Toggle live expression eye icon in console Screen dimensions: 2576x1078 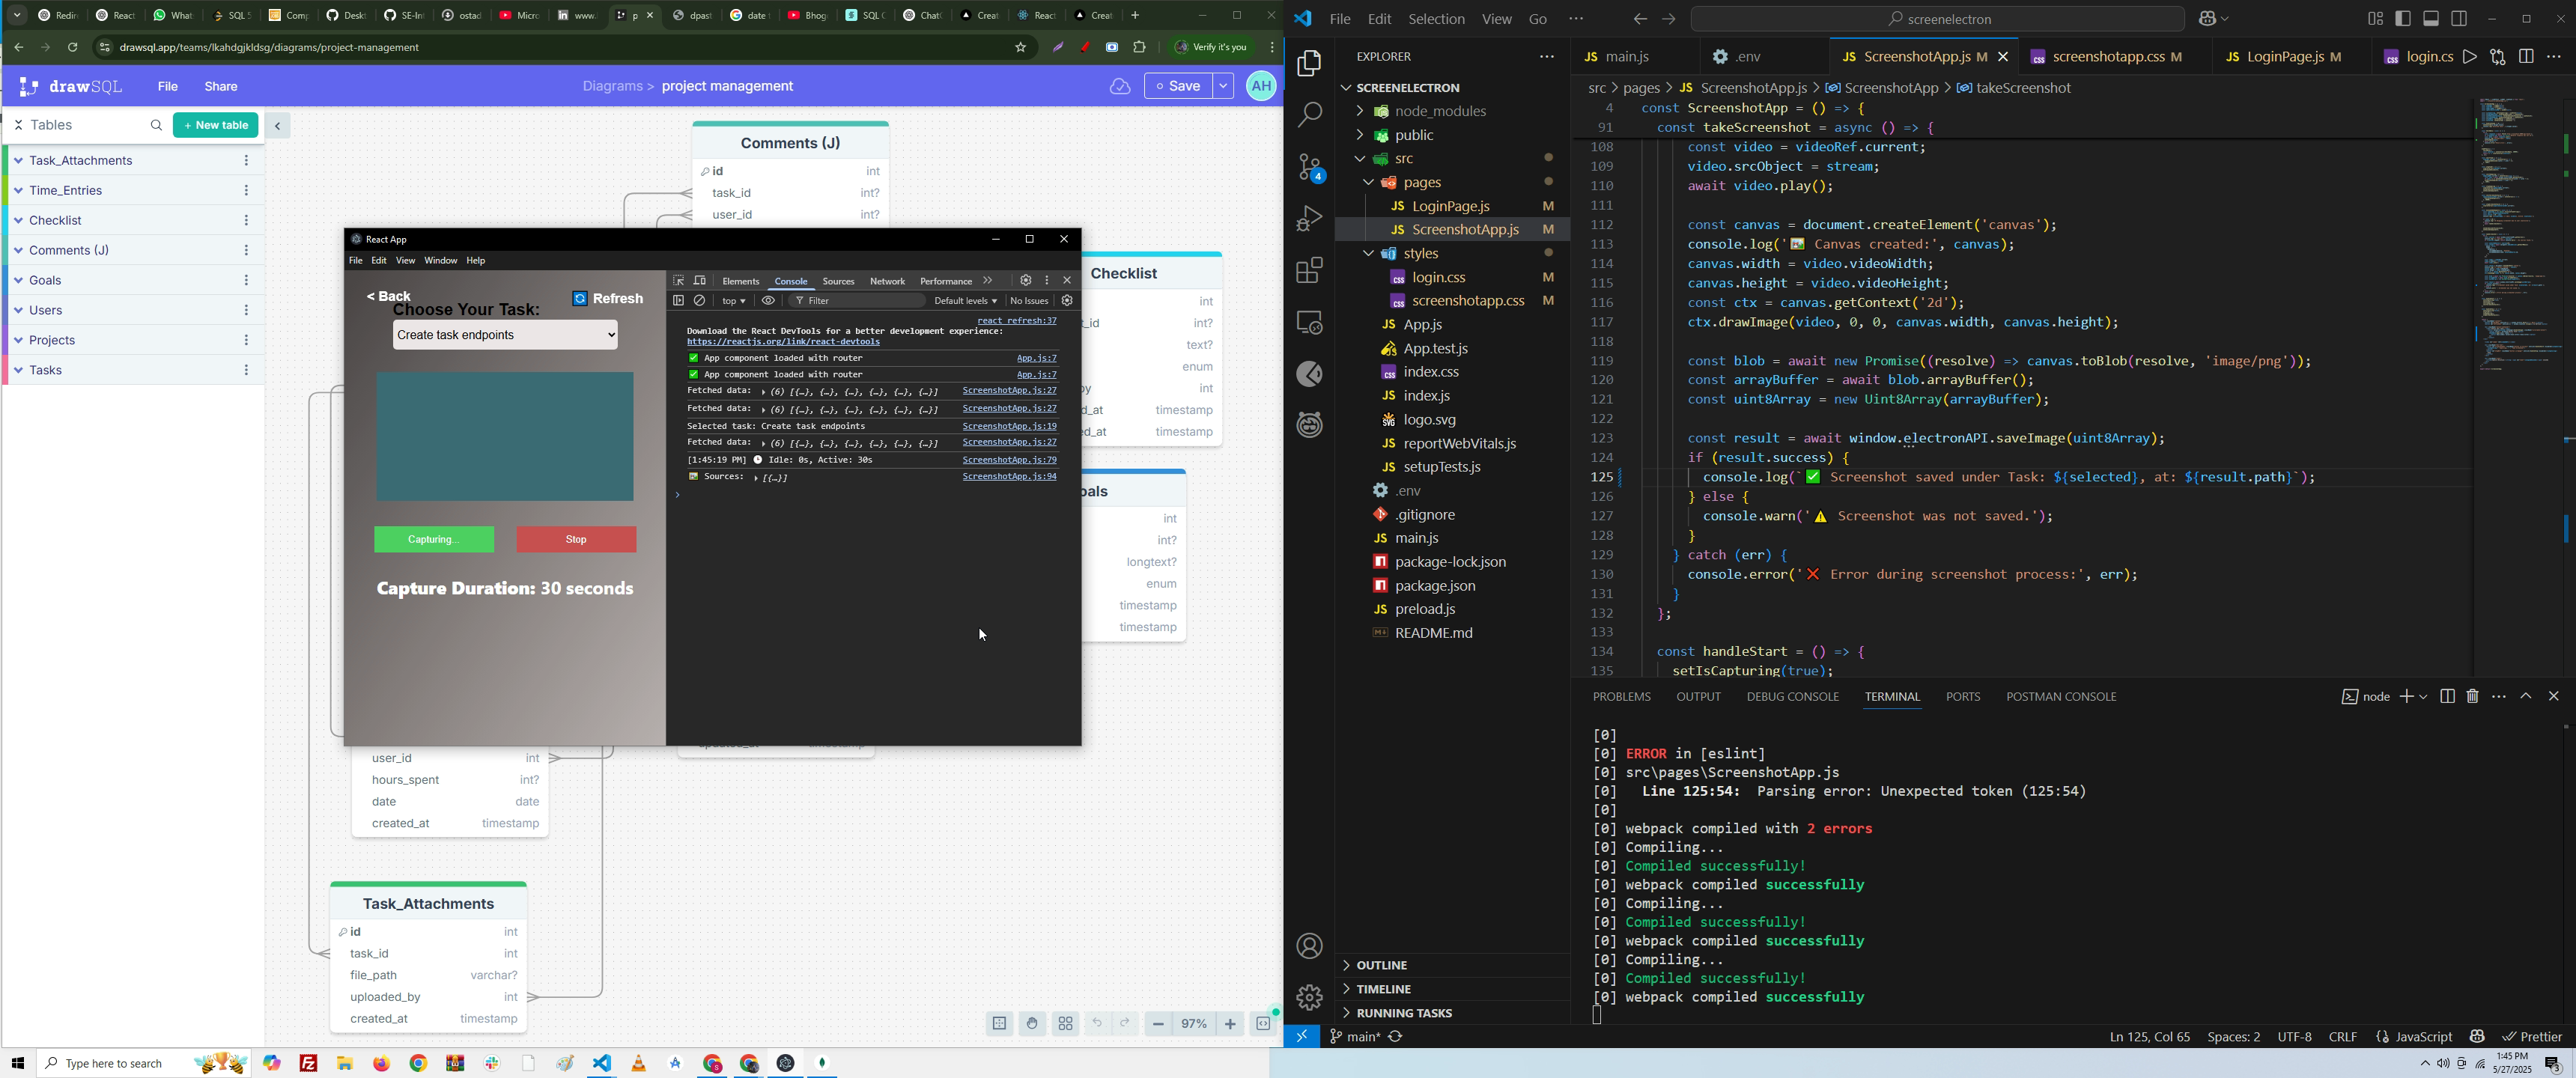pos(769,301)
